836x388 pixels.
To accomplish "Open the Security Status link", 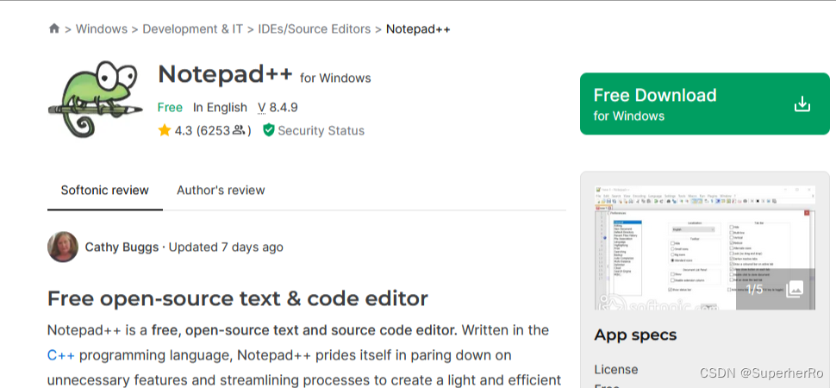I will [x=321, y=131].
